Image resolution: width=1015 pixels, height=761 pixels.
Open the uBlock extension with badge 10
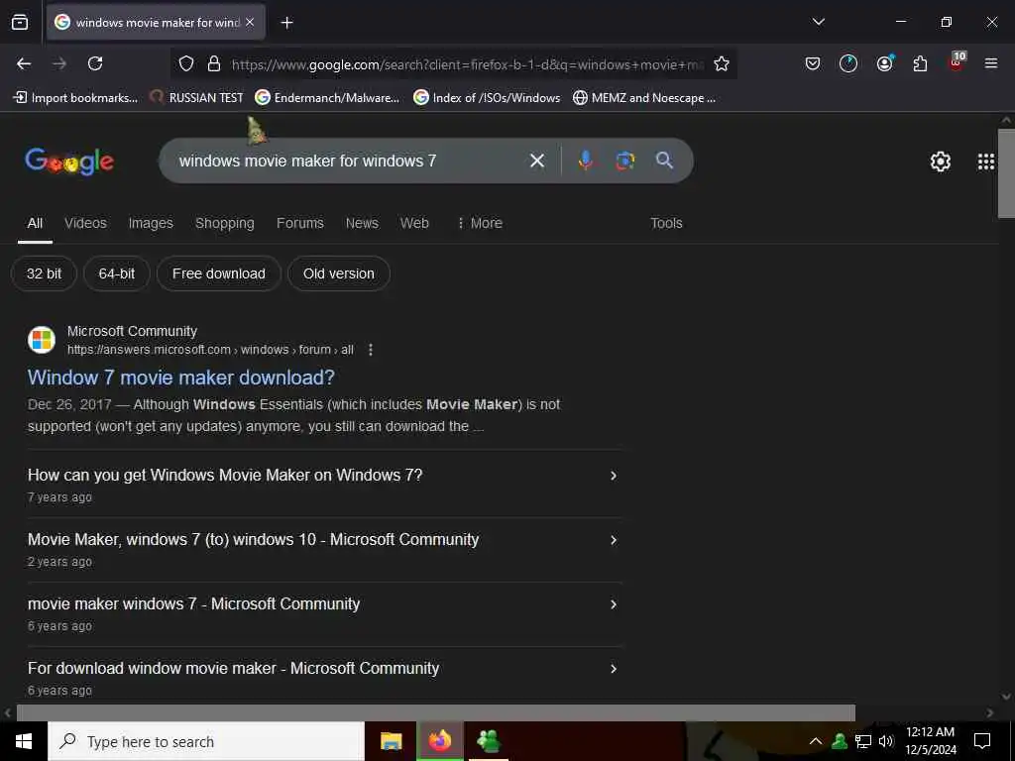click(x=957, y=62)
